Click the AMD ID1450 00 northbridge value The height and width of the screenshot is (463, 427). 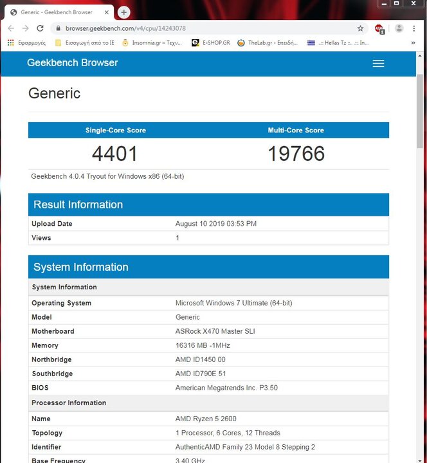point(201,359)
